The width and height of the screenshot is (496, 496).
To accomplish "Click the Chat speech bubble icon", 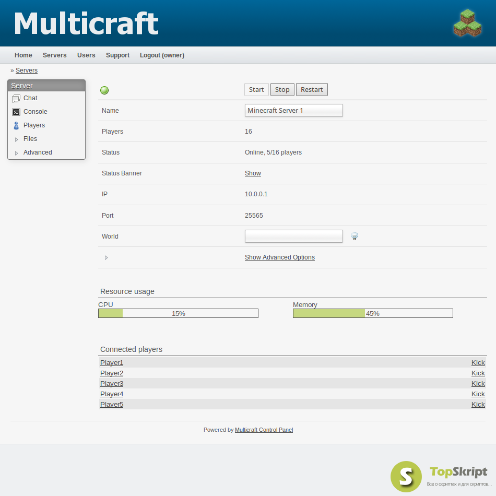I will tap(16, 99).
